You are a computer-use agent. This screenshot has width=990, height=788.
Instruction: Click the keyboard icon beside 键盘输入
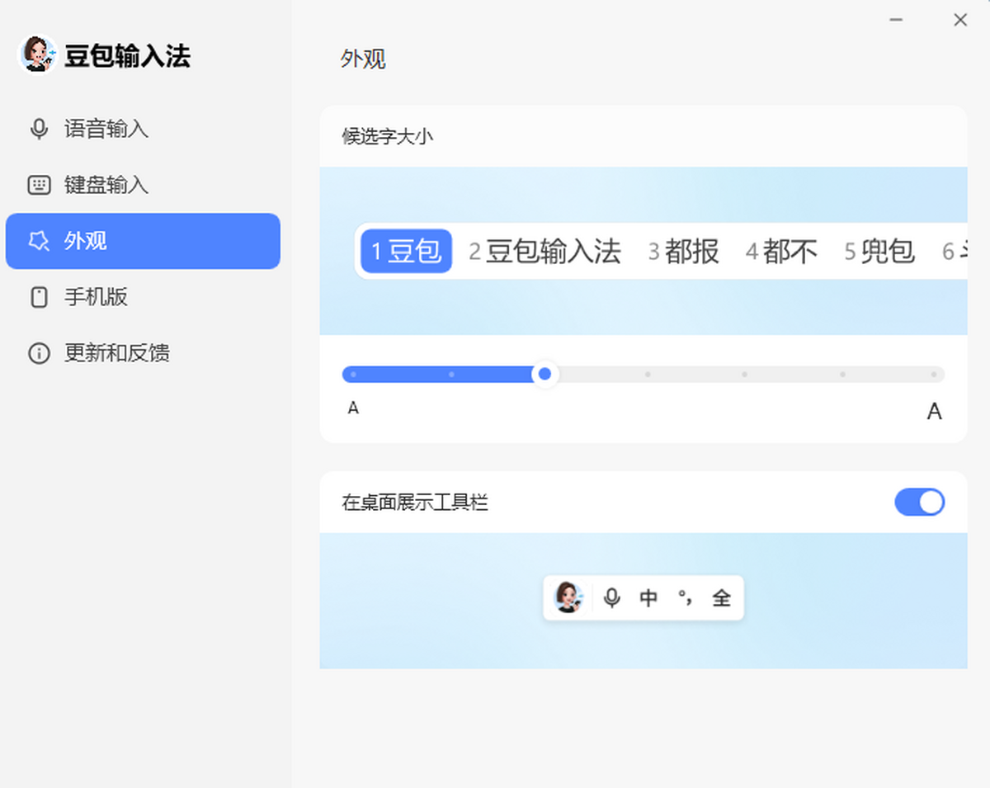pyautogui.click(x=39, y=185)
